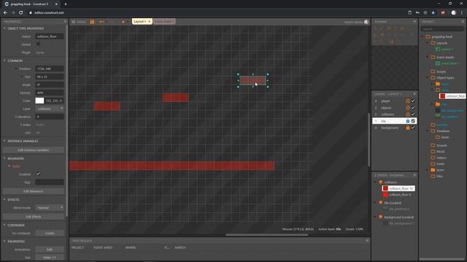Toggle lock on the collisions layer
This screenshot has width=467, height=262.
tap(408, 114)
